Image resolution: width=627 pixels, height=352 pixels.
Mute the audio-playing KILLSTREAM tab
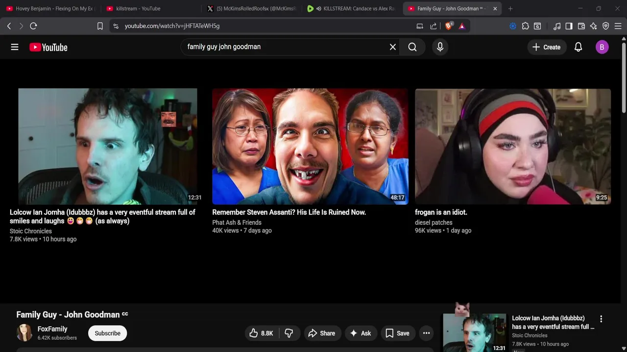click(319, 8)
